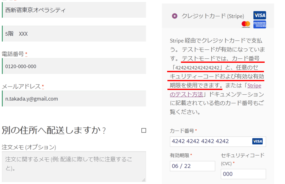This screenshot has height=184, width=285.
Task: Click the セキュリティコード (CVC) label
Action: point(242,159)
